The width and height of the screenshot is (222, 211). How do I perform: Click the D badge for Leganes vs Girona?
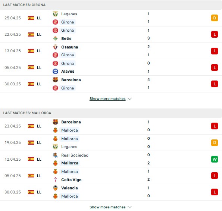[x=215, y=18]
